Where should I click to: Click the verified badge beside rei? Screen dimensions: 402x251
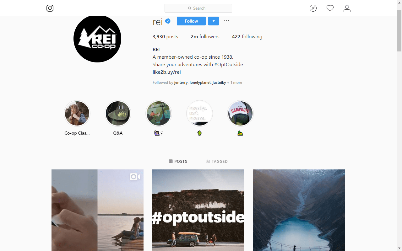pos(168,21)
